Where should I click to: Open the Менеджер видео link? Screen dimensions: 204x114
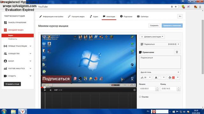coord(16,30)
